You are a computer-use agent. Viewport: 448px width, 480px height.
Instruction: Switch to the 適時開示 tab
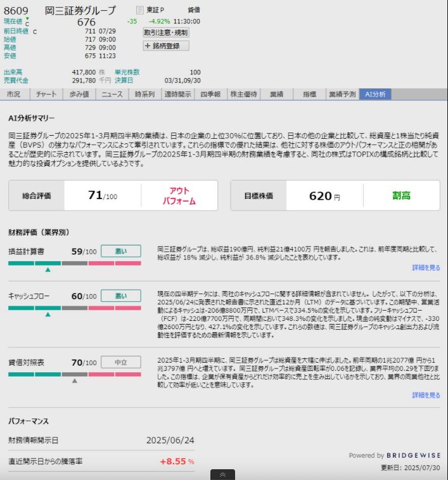click(x=178, y=94)
